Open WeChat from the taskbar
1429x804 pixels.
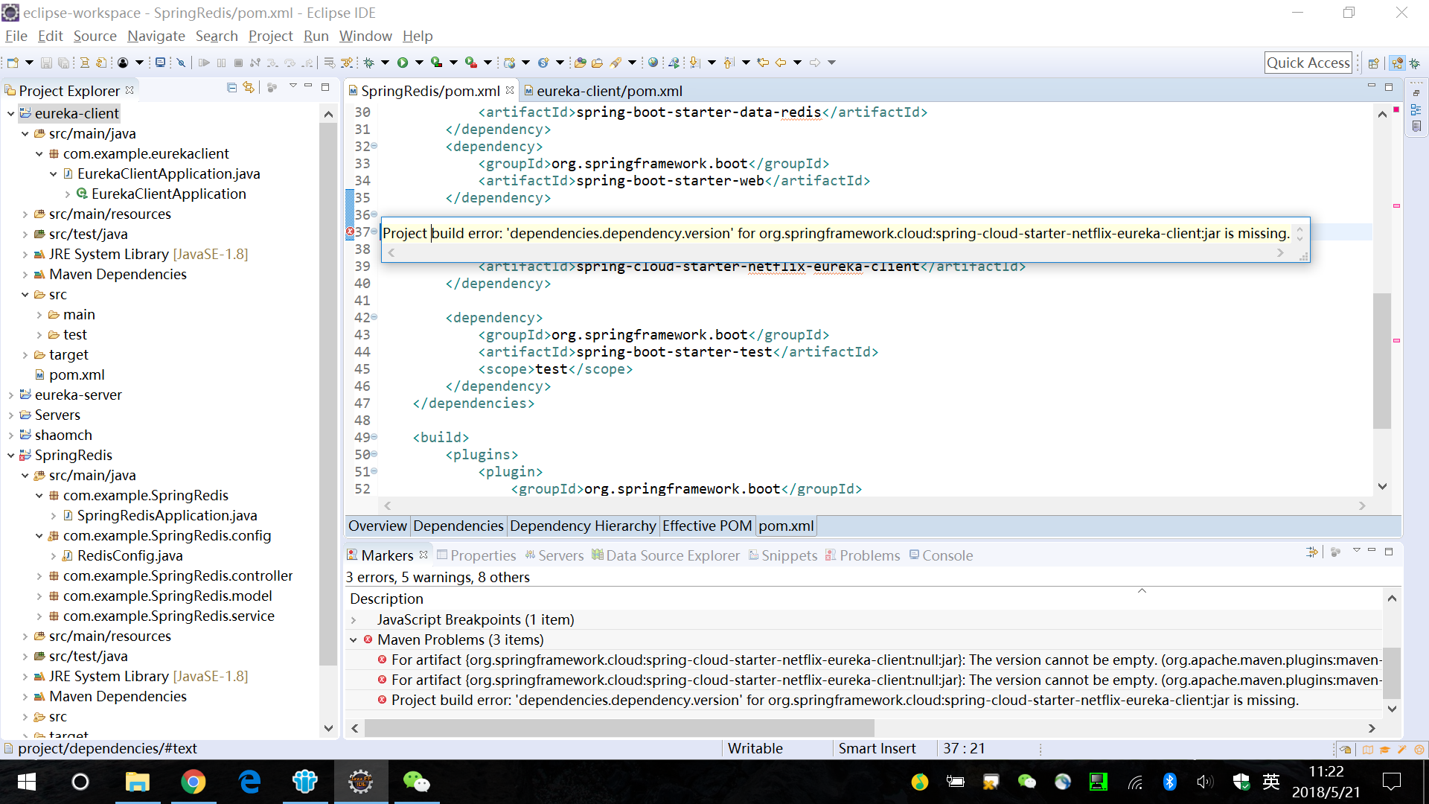417,782
